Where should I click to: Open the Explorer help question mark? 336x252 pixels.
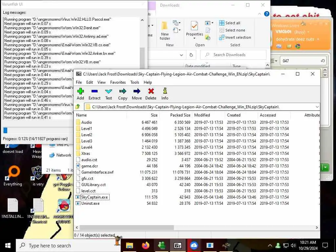tap(266, 14)
